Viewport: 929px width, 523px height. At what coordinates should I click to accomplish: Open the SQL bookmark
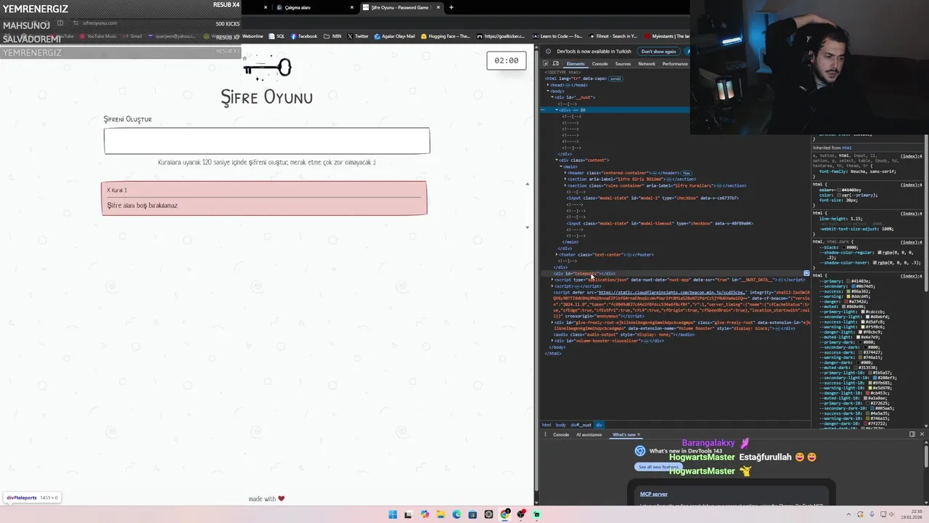[277, 36]
